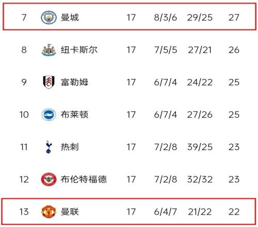258x227 pixels.
Task: Click Manchester United's 6/4/7 record
Action: click(x=165, y=212)
